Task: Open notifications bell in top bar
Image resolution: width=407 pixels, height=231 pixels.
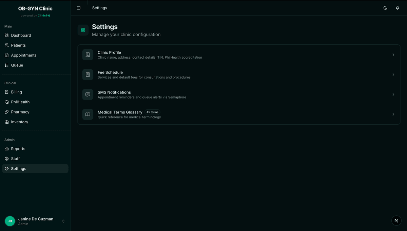Action: (x=398, y=8)
